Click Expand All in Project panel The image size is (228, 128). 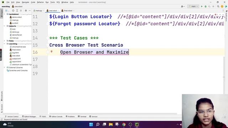coord(17,11)
